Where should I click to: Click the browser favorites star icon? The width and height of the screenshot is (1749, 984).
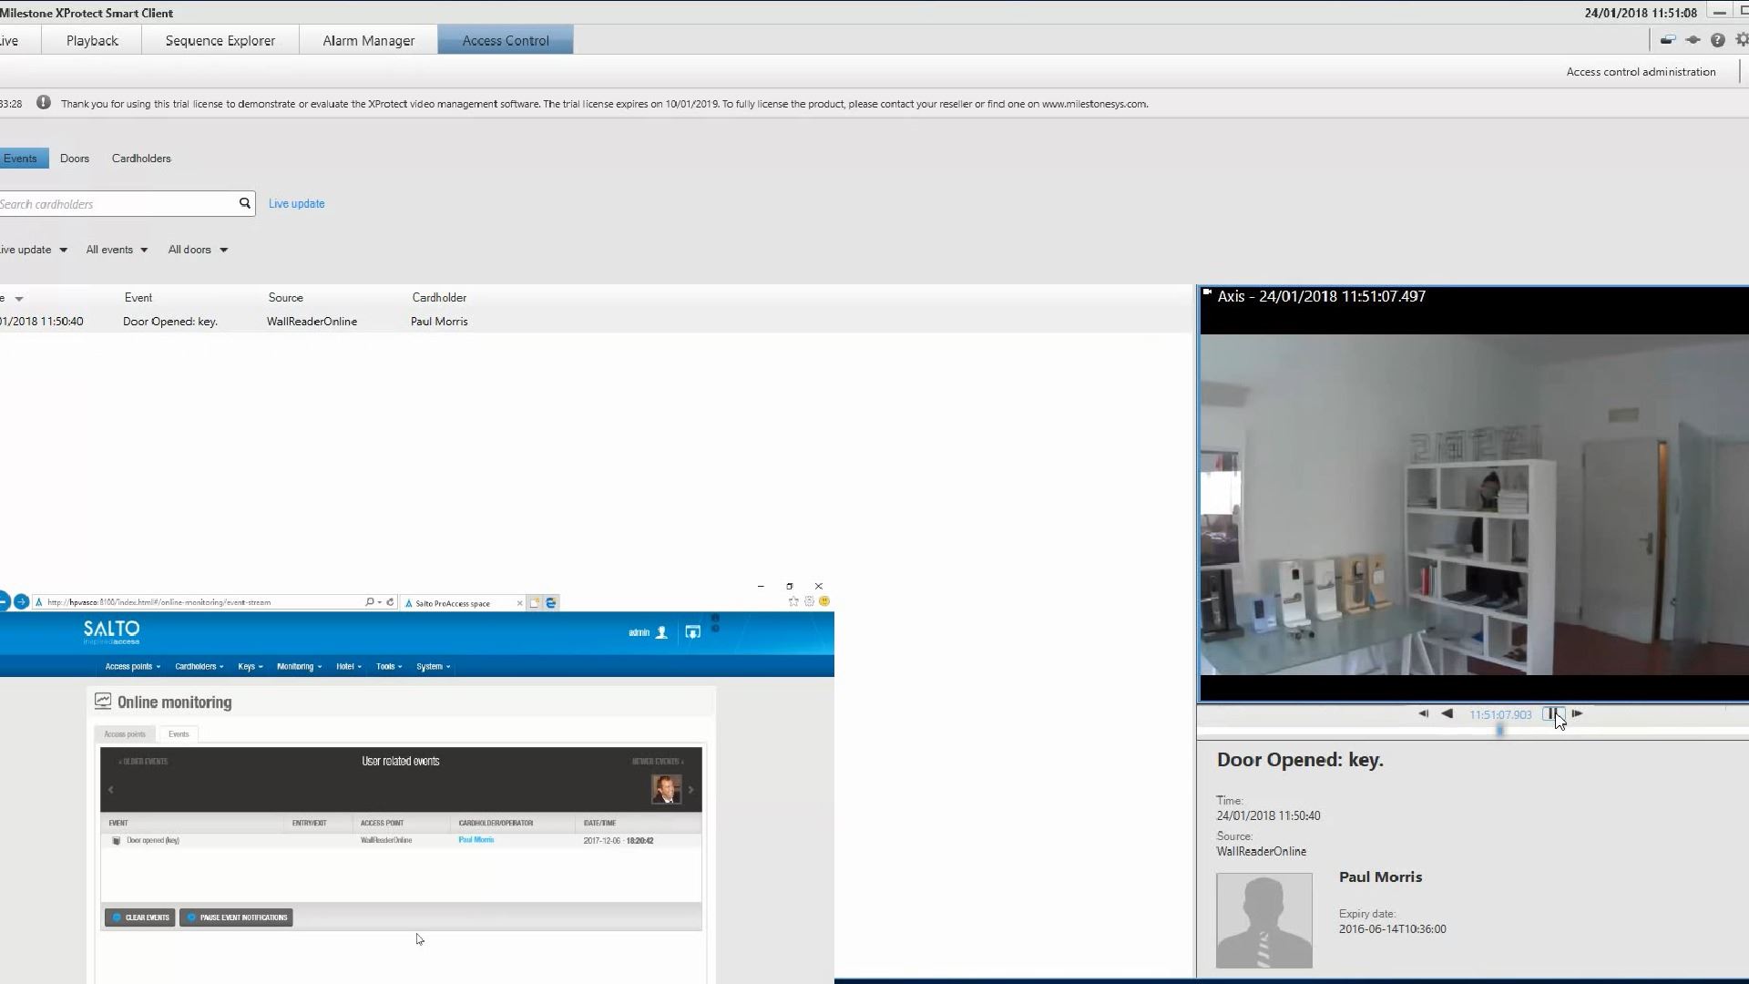pos(793,601)
